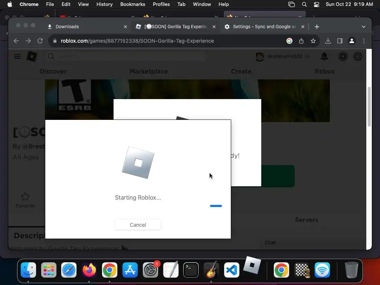Viewport: 380px width, 285px height.
Task: Open the Chat panel
Action: [x=270, y=243]
